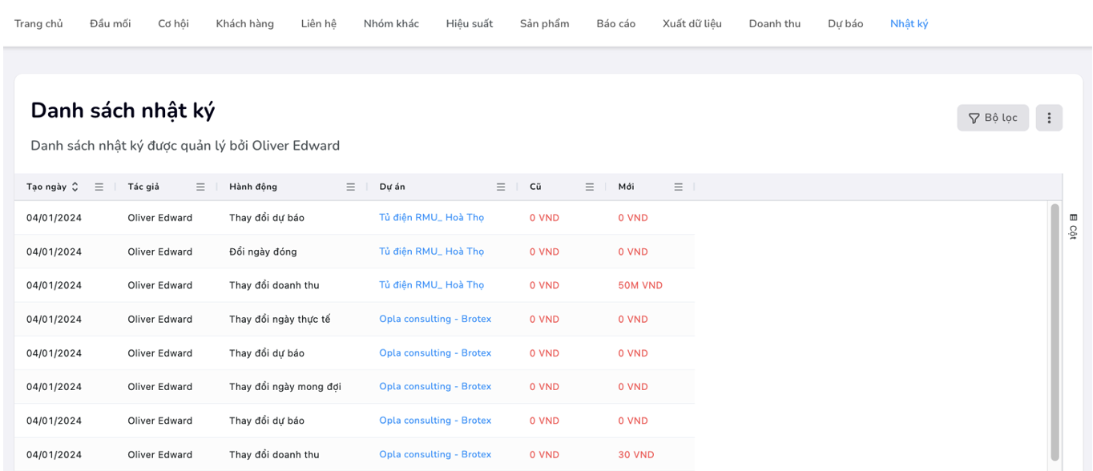Click the 50M VND value
The image size is (1093, 471).
pyautogui.click(x=640, y=285)
